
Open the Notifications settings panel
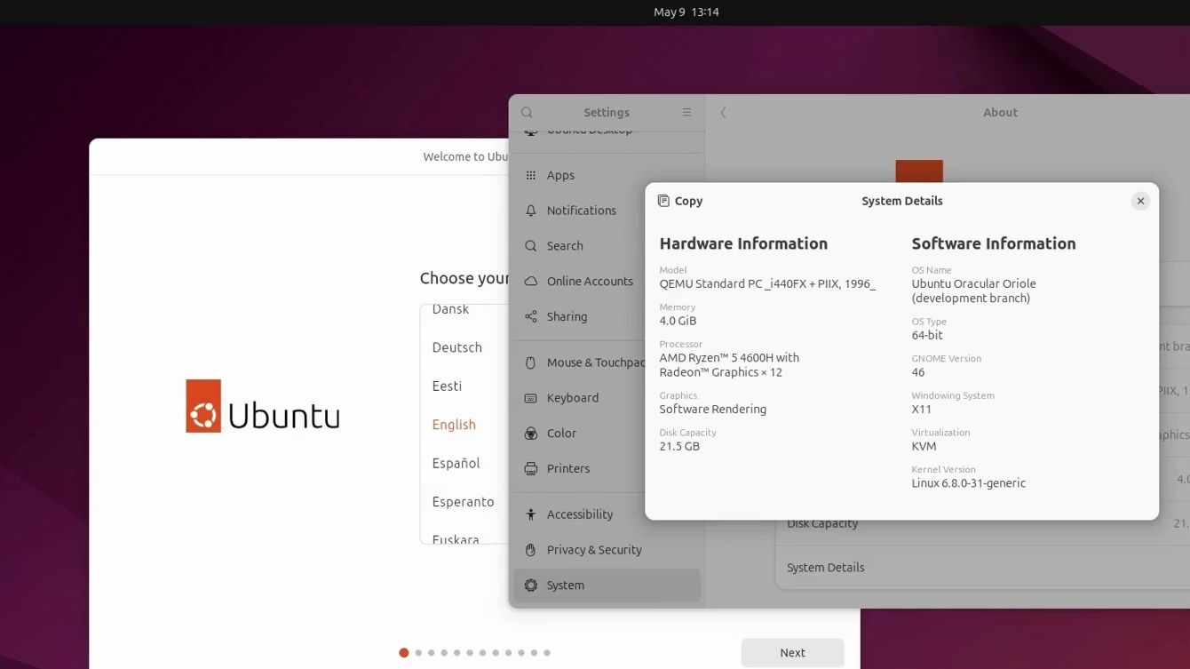[x=607, y=211]
